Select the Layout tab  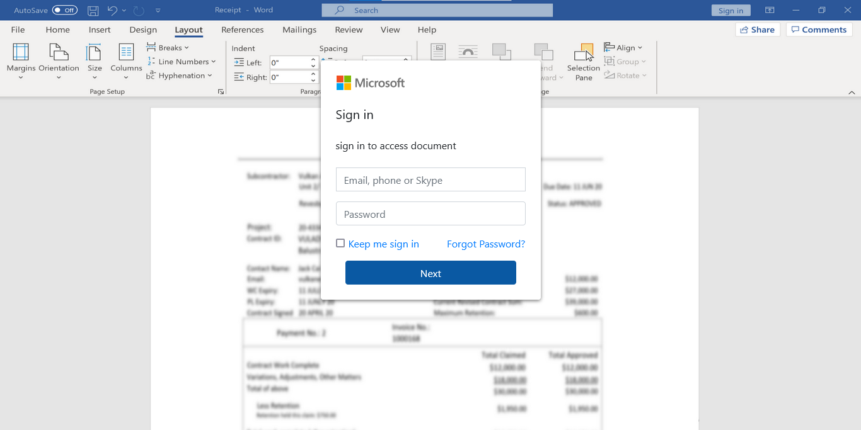tap(188, 30)
